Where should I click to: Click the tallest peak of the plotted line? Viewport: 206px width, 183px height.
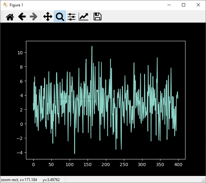tap(92, 46)
